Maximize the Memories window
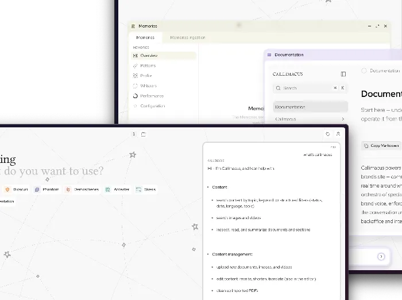This screenshot has height=300, width=402. [377, 26]
